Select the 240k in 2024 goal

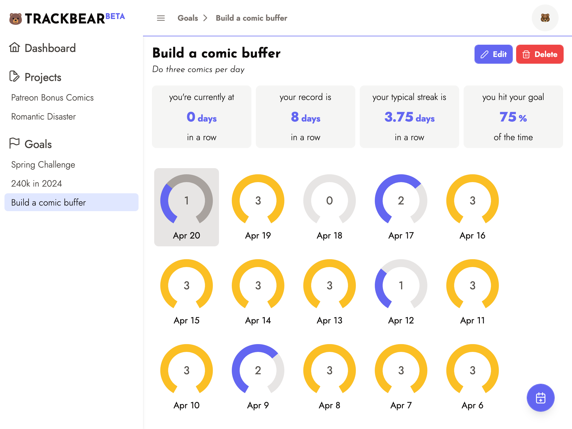point(37,183)
